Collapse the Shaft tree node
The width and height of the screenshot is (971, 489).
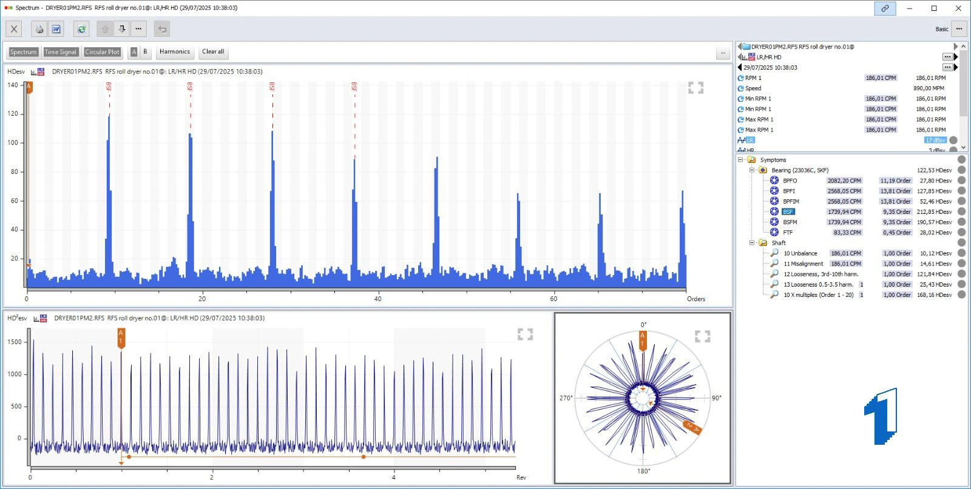pos(751,243)
